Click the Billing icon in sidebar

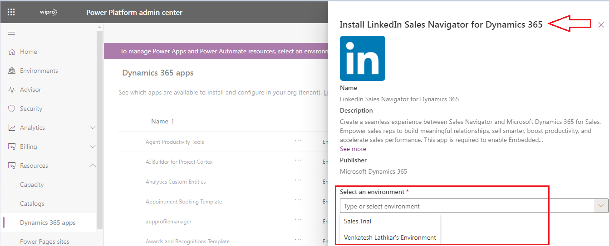click(x=12, y=147)
